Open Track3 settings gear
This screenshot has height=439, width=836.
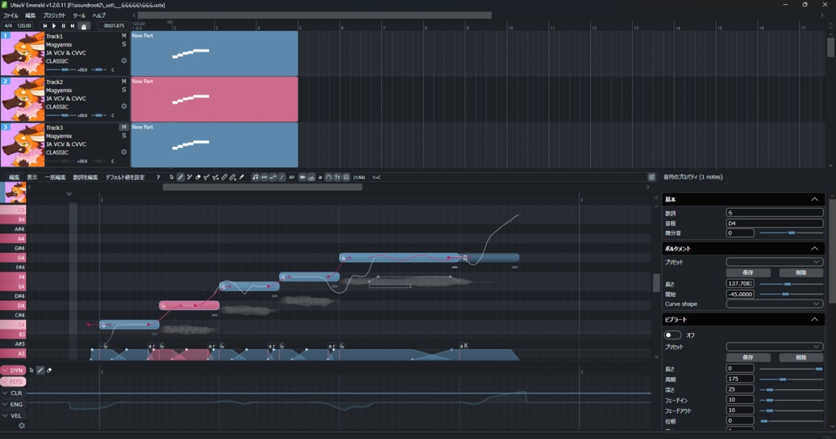(x=124, y=153)
